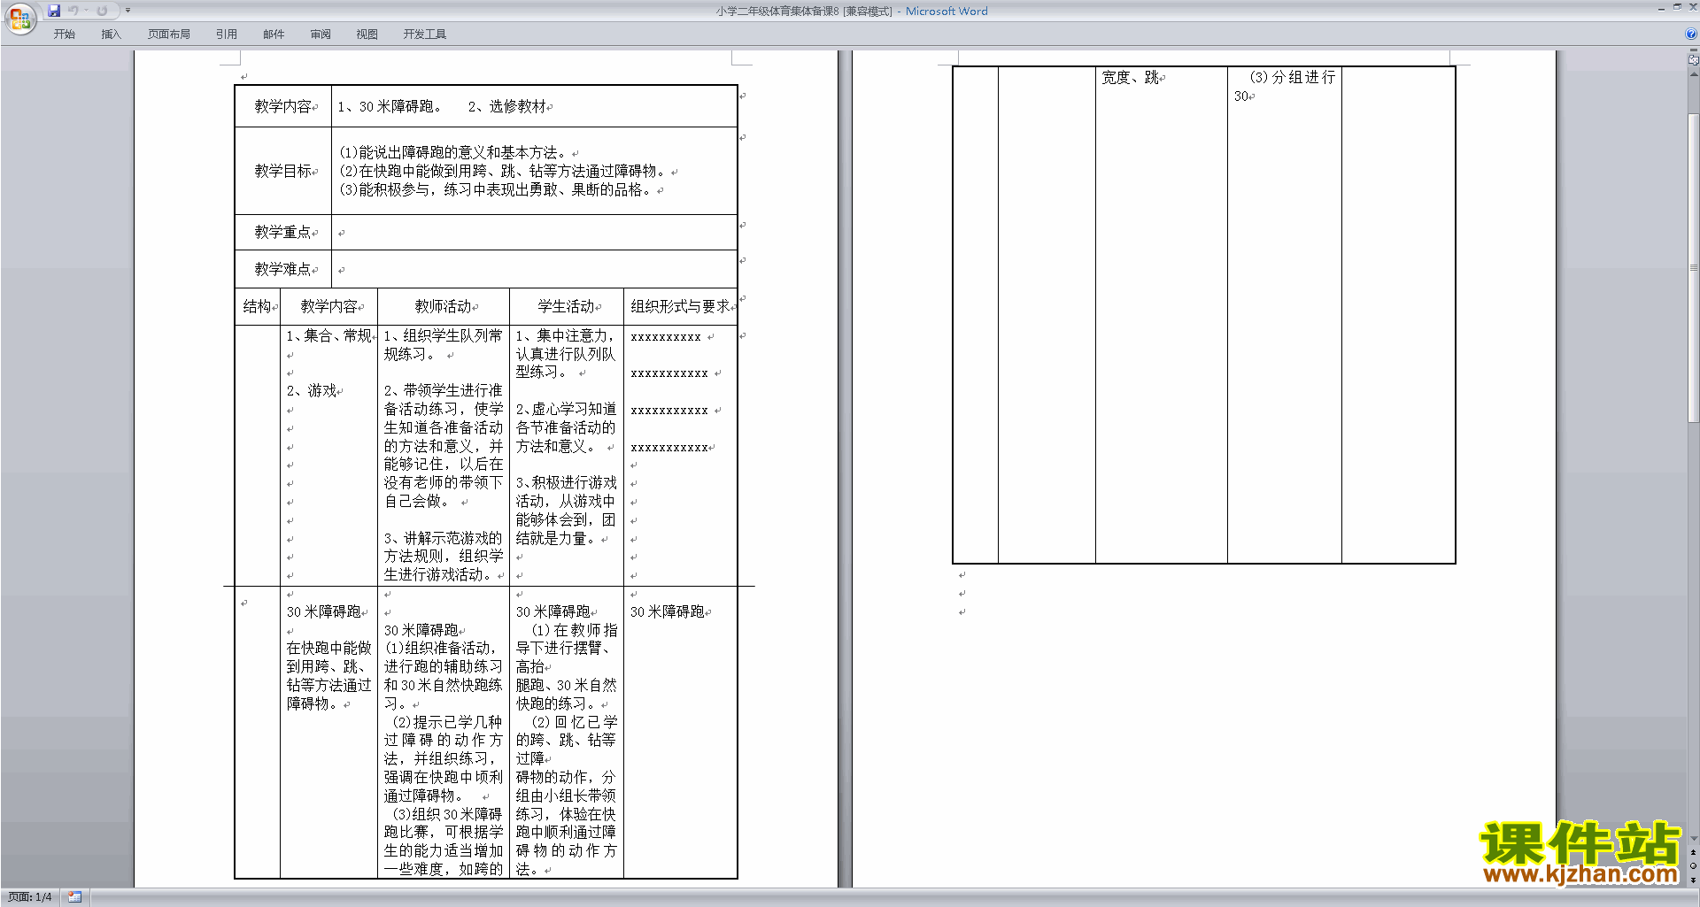
Task: Open the 视图 ribbon tab
Action: tap(367, 35)
